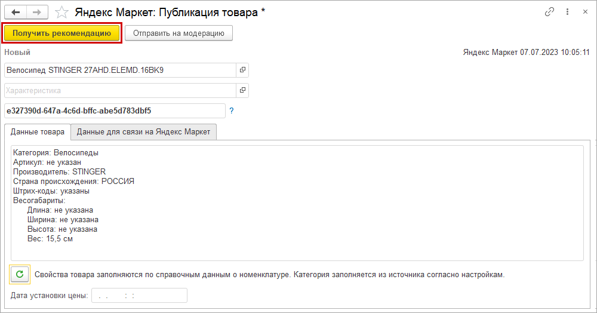The height and width of the screenshot is (313, 597).
Task: Open Характеристика via its open icon
Action: click(242, 91)
